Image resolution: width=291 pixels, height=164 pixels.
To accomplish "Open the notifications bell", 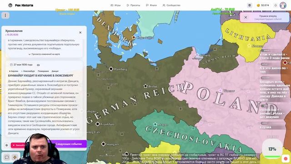I will point(276,5).
